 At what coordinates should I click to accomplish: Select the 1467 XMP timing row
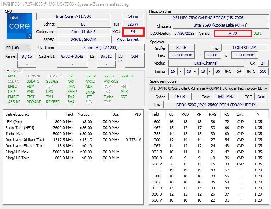tap(209, 128)
